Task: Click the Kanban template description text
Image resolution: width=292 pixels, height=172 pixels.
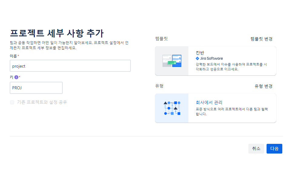Action: click(x=231, y=67)
